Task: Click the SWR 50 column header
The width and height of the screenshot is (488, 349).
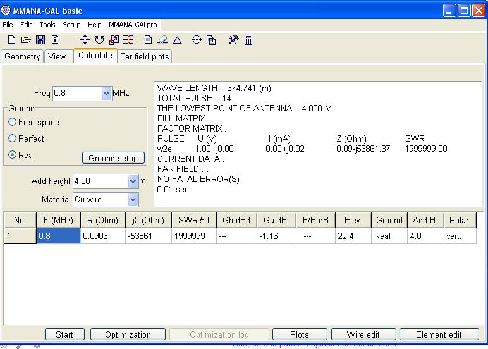Action: coord(193,220)
